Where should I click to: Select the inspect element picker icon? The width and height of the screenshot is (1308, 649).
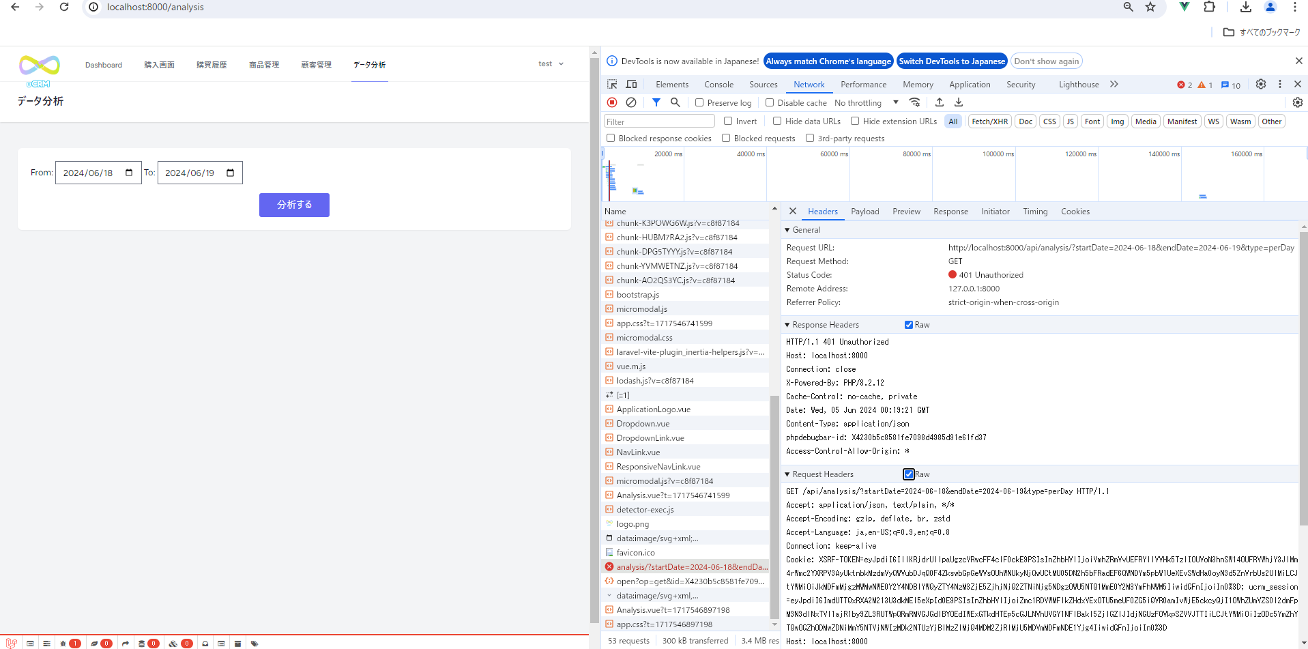coord(612,84)
